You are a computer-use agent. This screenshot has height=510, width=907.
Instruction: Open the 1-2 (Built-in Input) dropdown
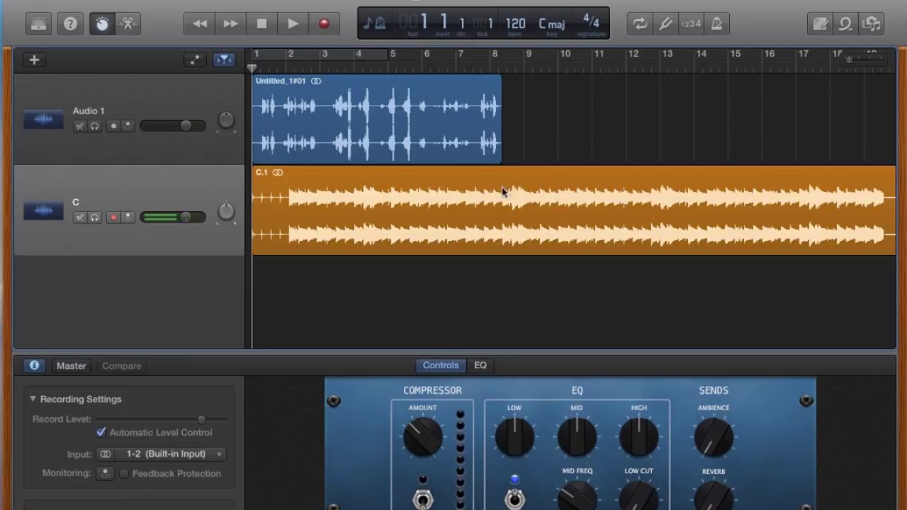click(x=172, y=454)
